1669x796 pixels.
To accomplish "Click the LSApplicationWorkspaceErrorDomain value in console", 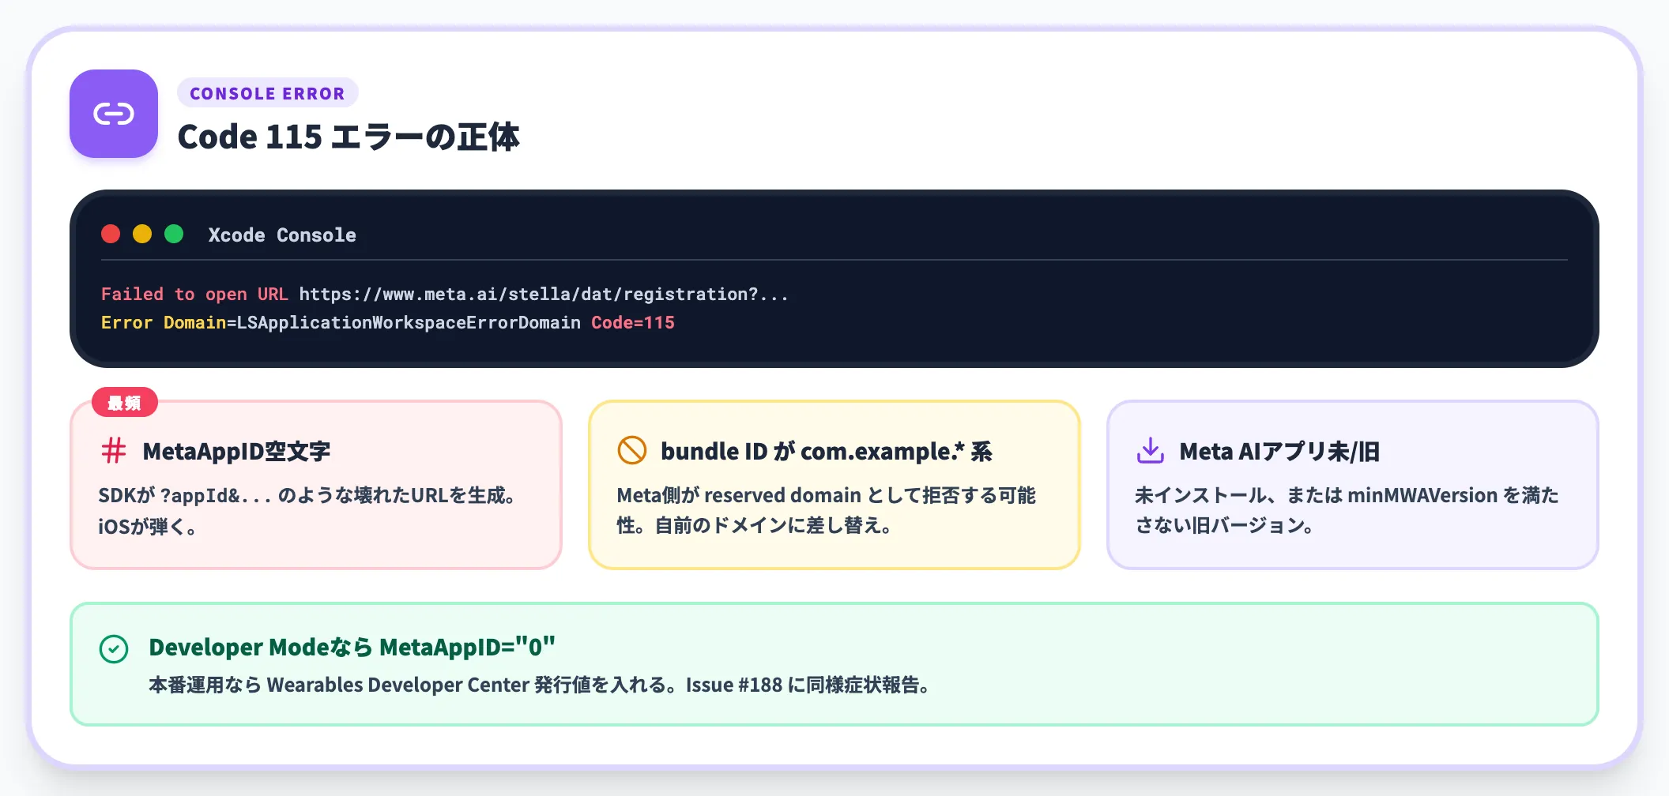I will click(x=409, y=322).
